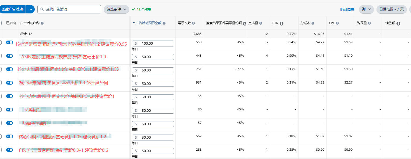
Task: Toggle off the ASIN定投 campaign switch
Action: point(10,56)
